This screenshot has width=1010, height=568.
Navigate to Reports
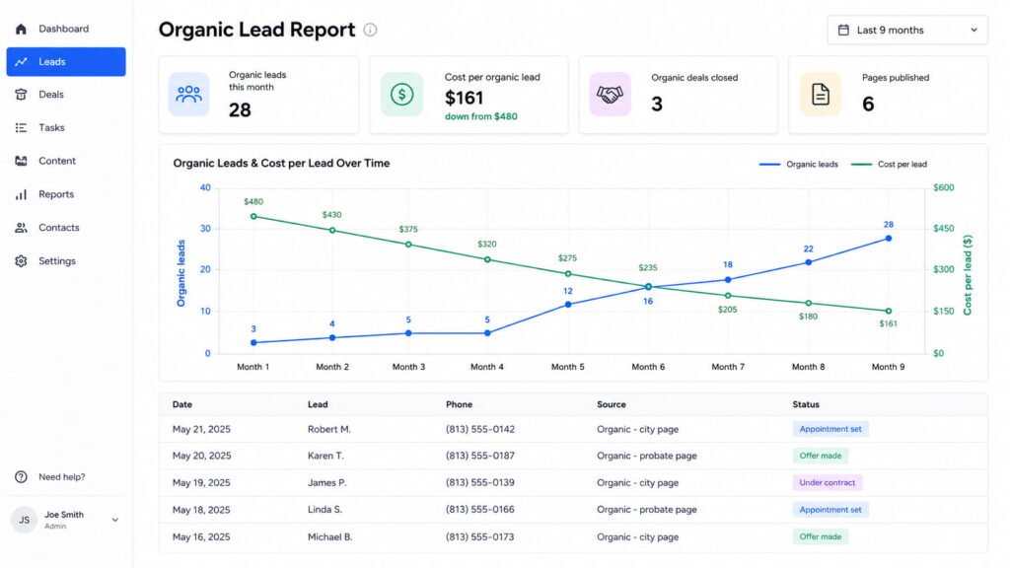click(x=66, y=194)
